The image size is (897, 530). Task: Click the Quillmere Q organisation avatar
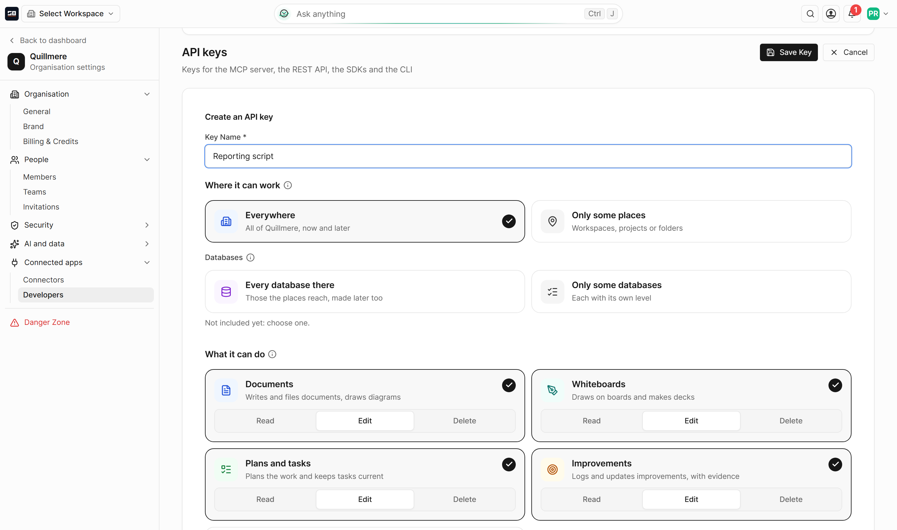16,61
